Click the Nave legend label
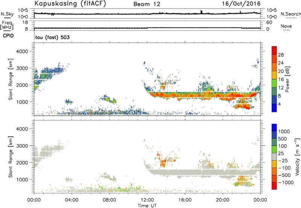 [286, 26]
